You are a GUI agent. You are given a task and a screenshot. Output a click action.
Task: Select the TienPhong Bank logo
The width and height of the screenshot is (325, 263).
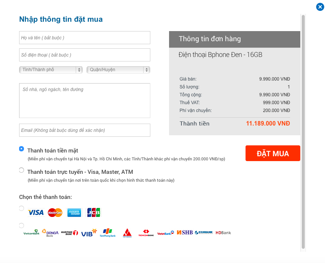108,233
